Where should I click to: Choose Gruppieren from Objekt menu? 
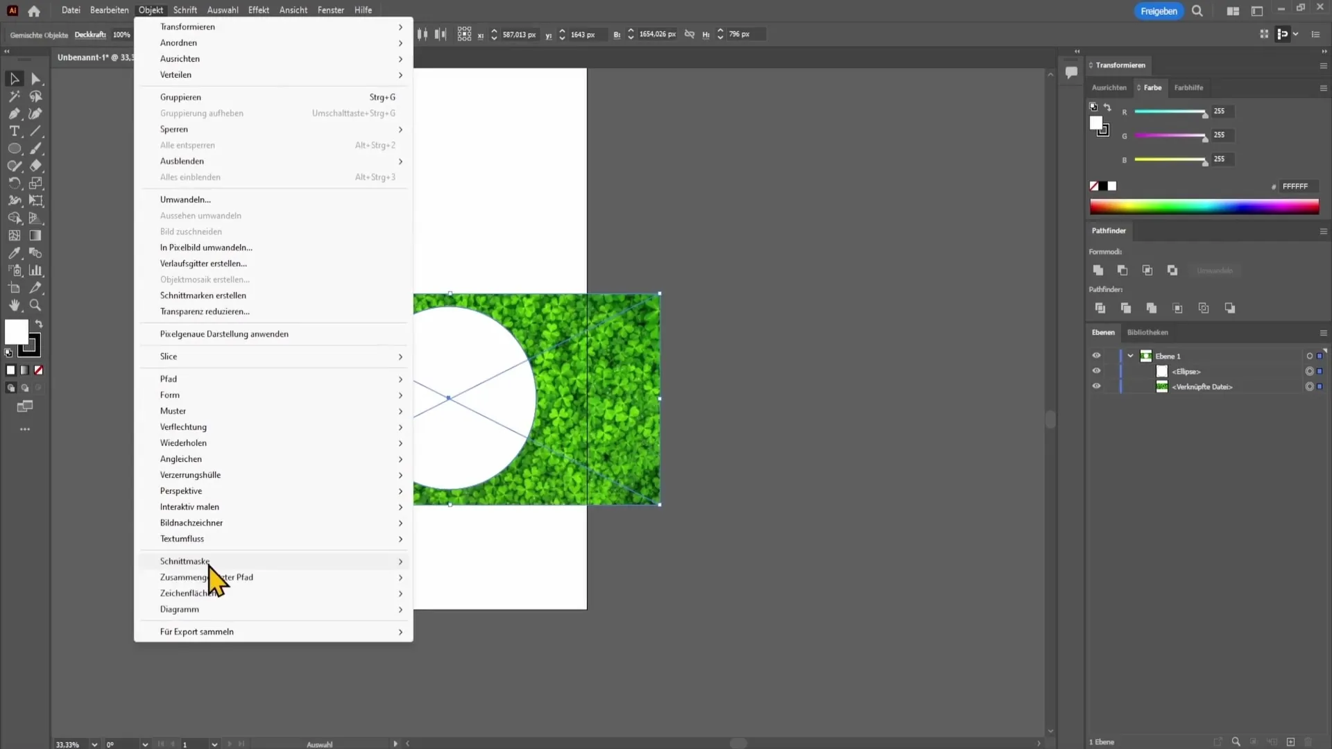click(x=274, y=97)
